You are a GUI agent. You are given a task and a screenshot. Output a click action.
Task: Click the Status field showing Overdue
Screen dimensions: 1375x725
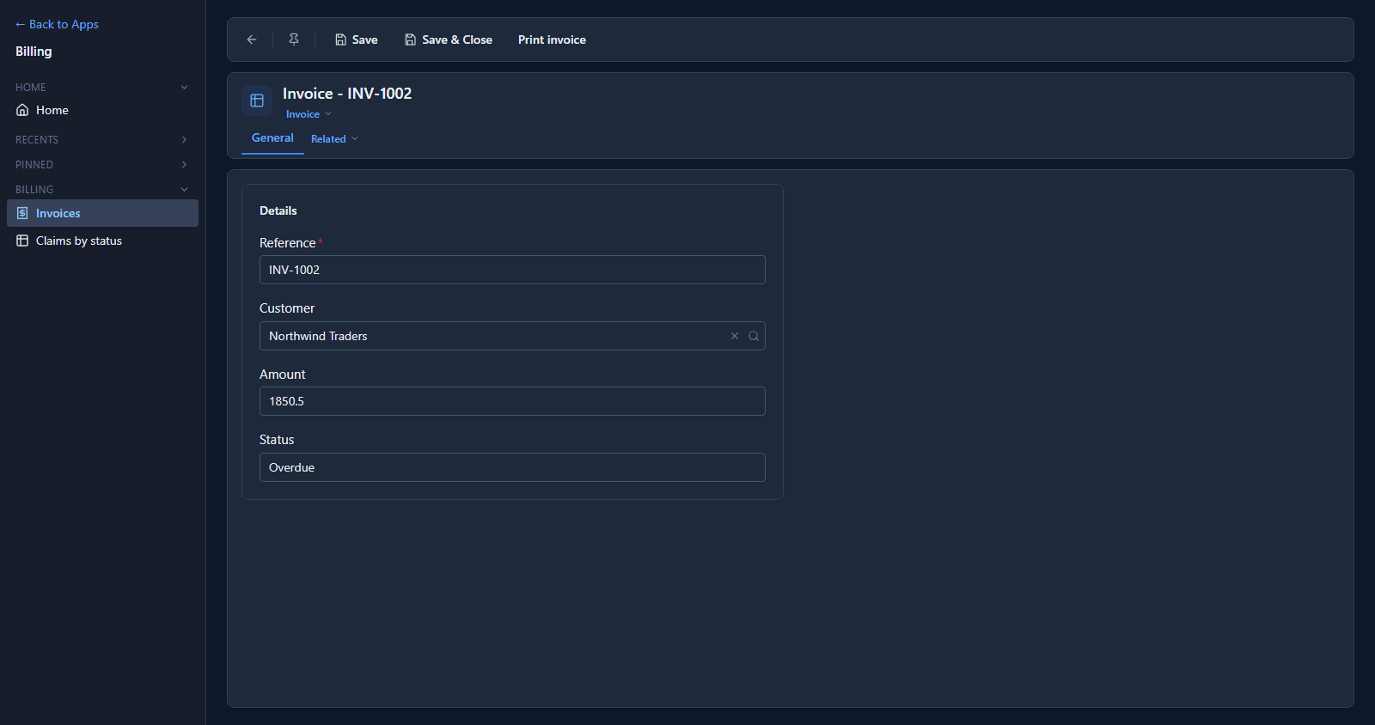point(512,467)
